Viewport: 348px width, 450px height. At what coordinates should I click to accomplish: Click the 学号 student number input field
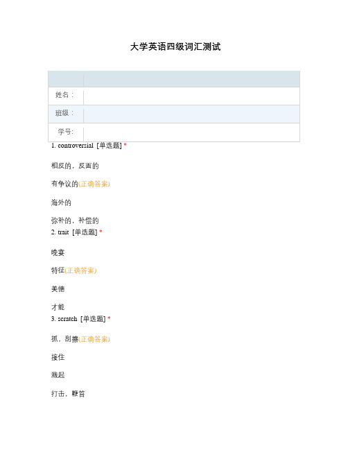191,132
